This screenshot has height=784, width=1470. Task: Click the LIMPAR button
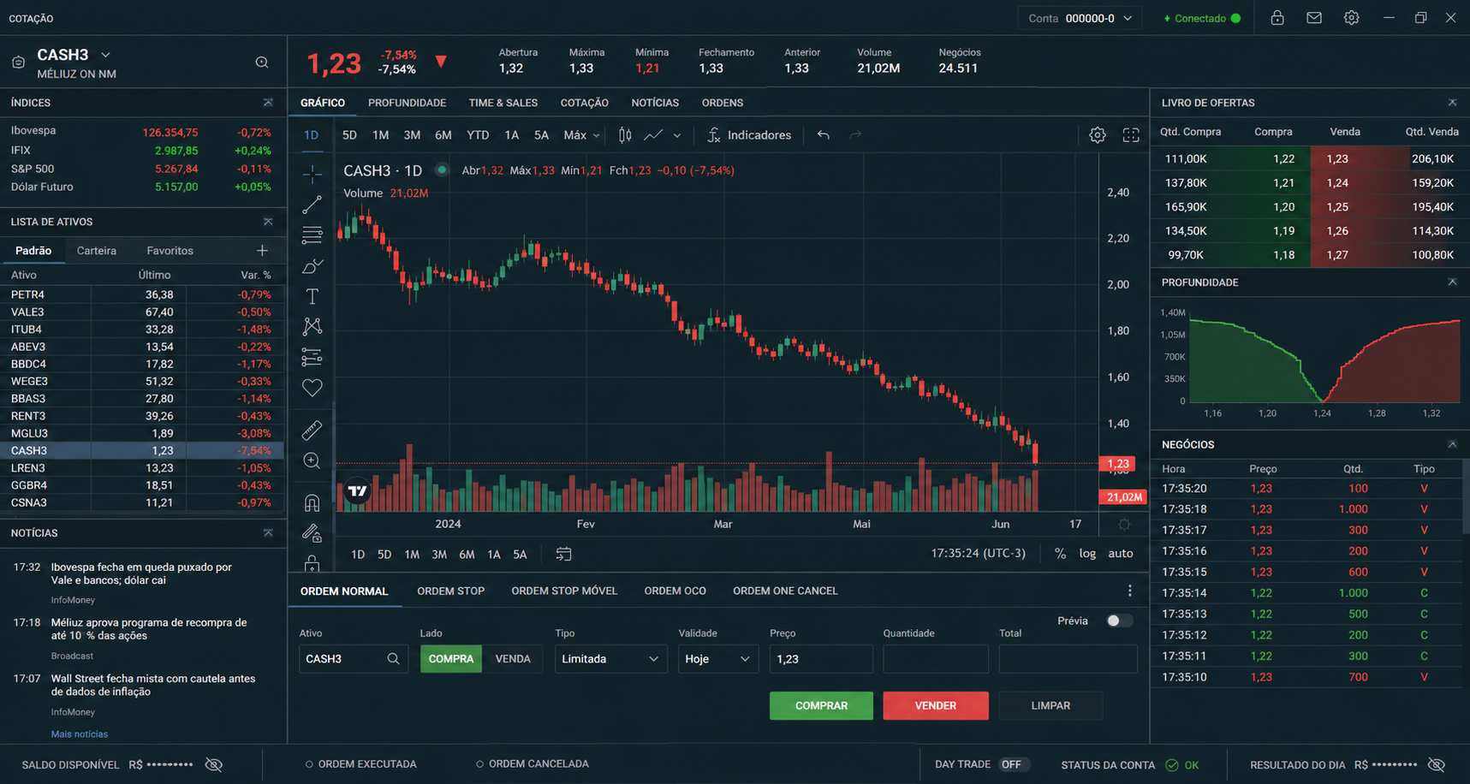click(x=1050, y=705)
